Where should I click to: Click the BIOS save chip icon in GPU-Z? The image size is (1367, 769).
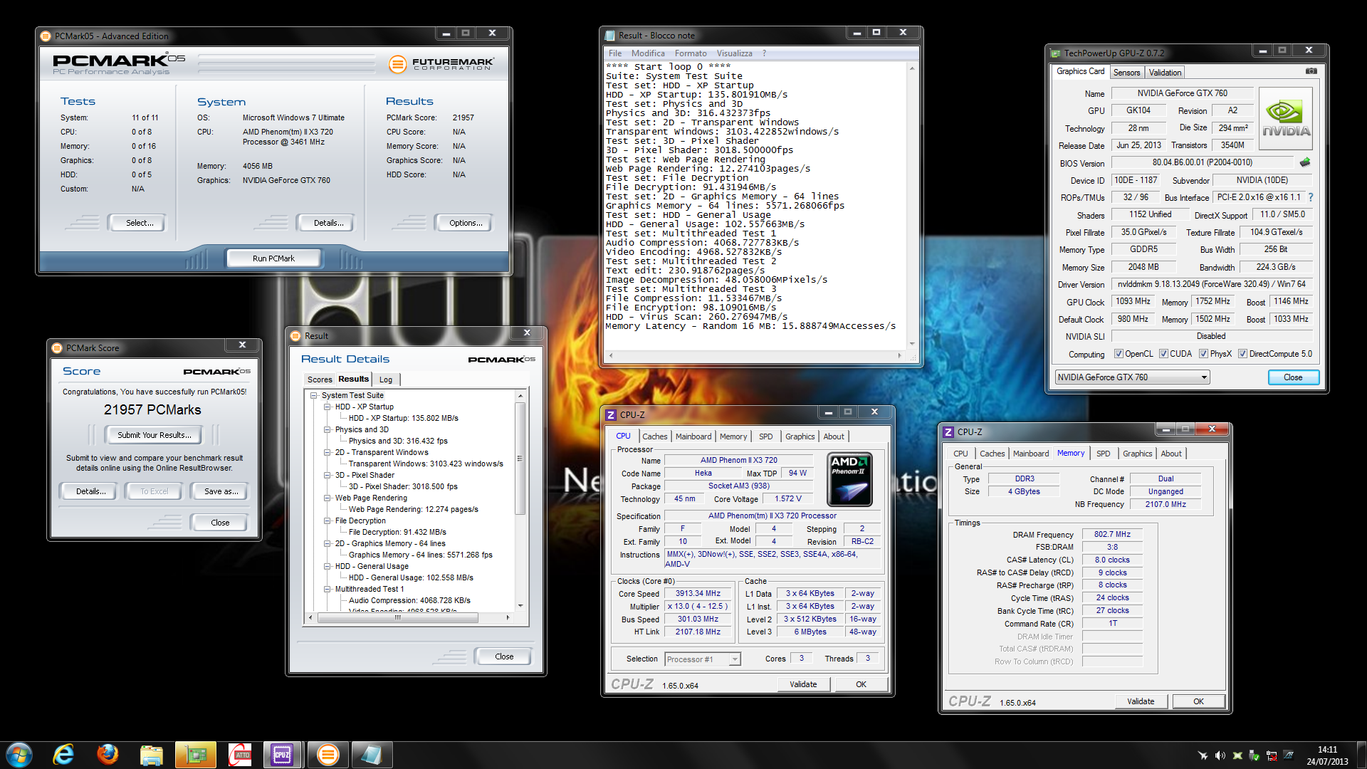coord(1305,162)
